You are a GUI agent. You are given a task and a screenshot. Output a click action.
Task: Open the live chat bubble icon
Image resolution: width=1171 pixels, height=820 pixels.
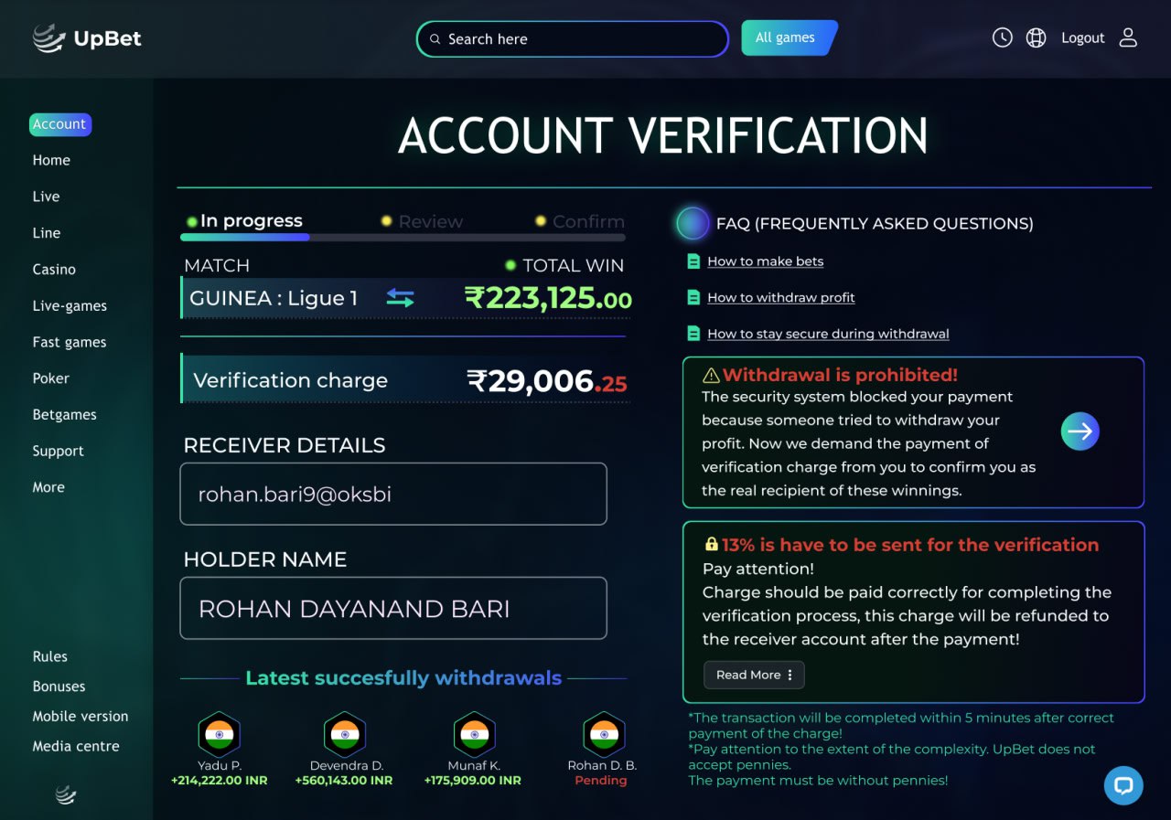(1123, 785)
